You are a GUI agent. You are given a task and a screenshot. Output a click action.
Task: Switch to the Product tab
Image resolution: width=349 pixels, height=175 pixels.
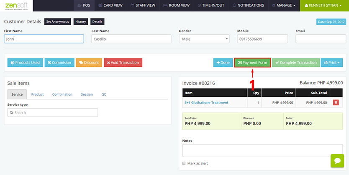37,94
